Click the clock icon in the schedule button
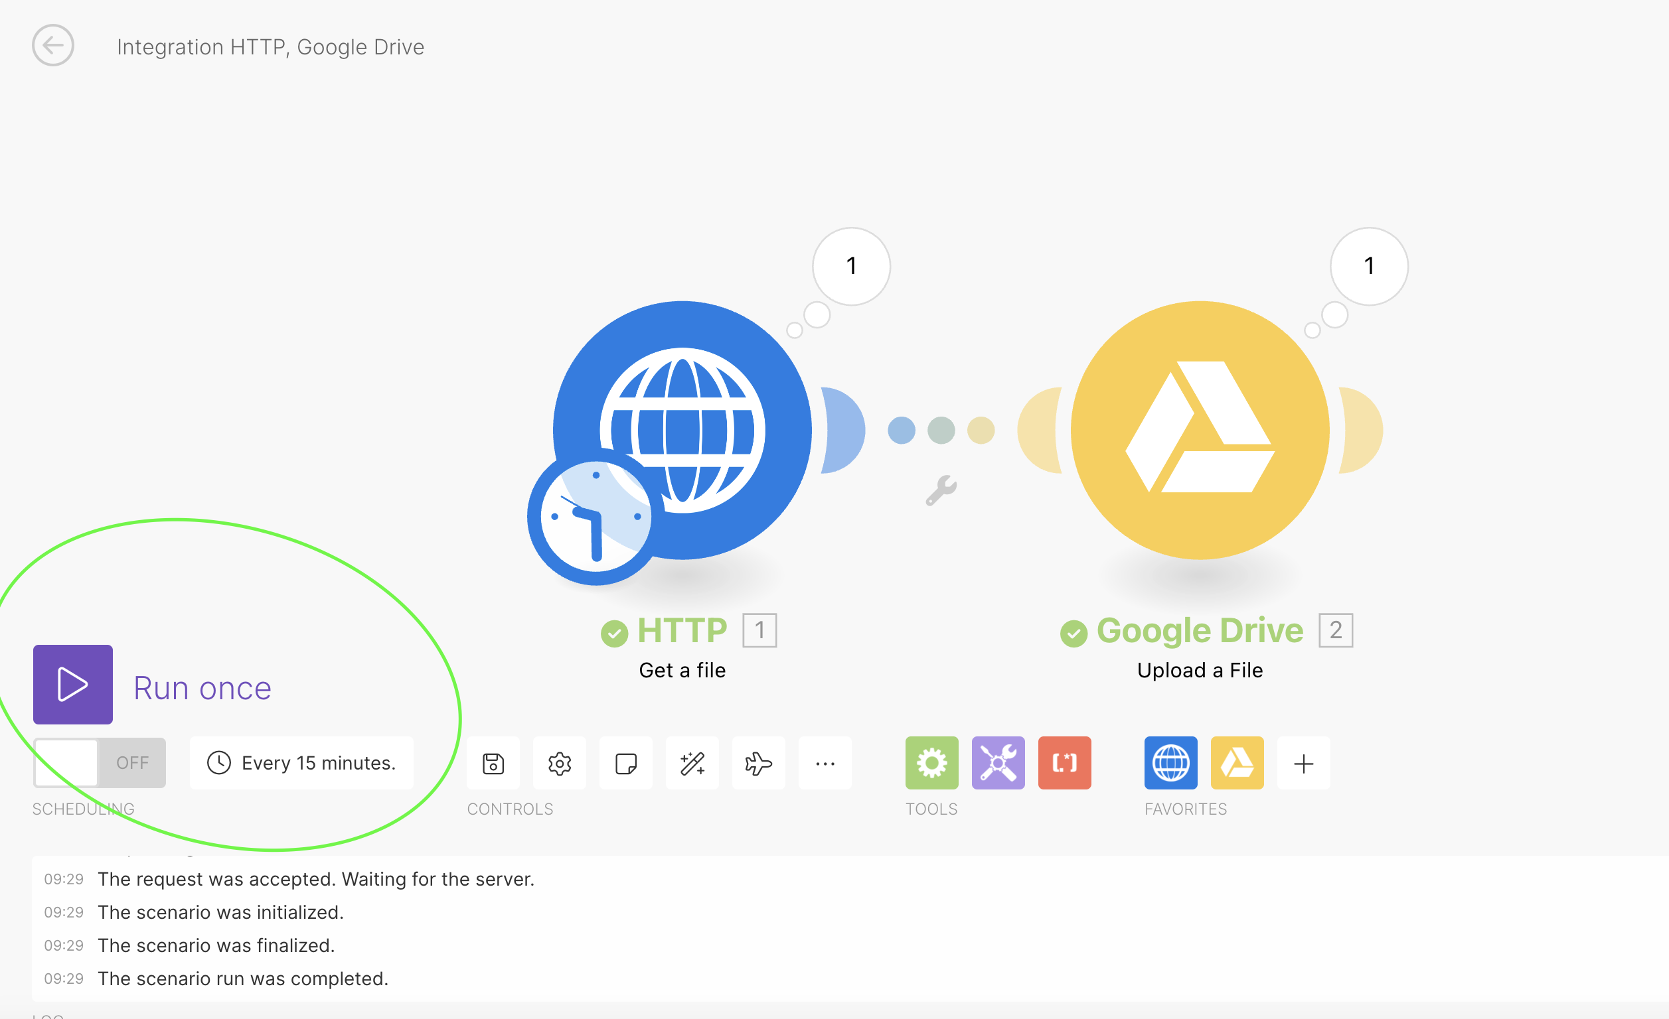Image resolution: width=1669 pixels, height=1019 pixels. [x=219, y=762]
